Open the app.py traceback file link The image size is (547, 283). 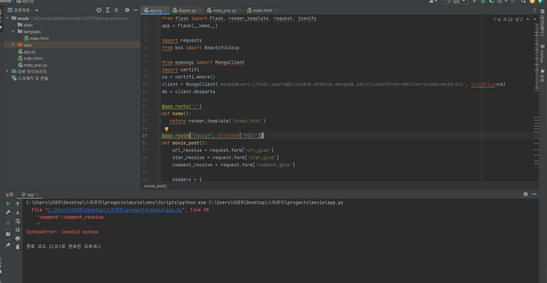point(115,210)
